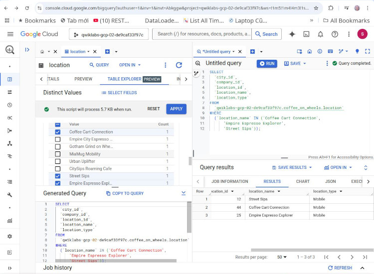The image size is (374, 274).
Task: Open notifications bell
Action: click(x=320, y=34)
